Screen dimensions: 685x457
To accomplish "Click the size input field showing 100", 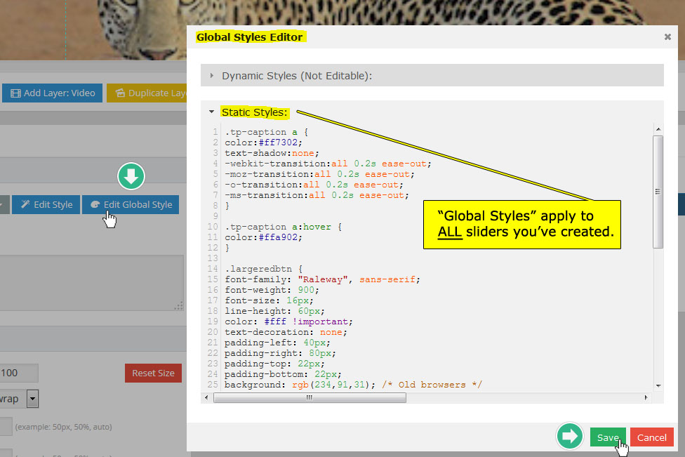I will tap(19, 373).
